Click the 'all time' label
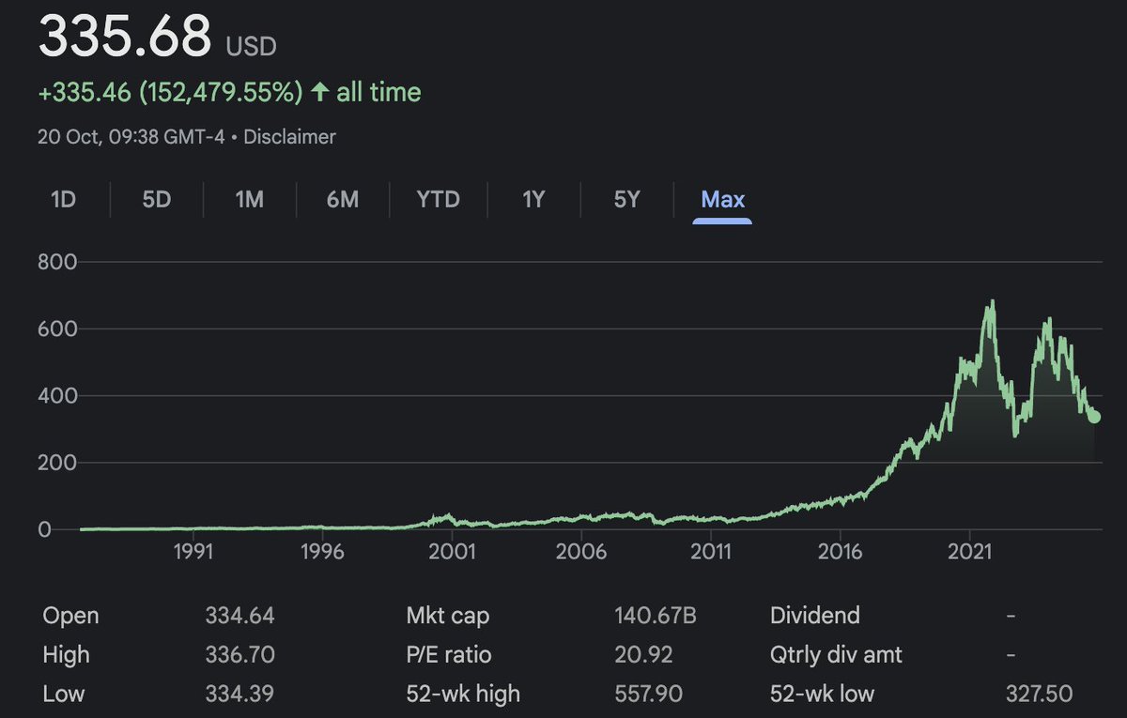 [378, 92]
